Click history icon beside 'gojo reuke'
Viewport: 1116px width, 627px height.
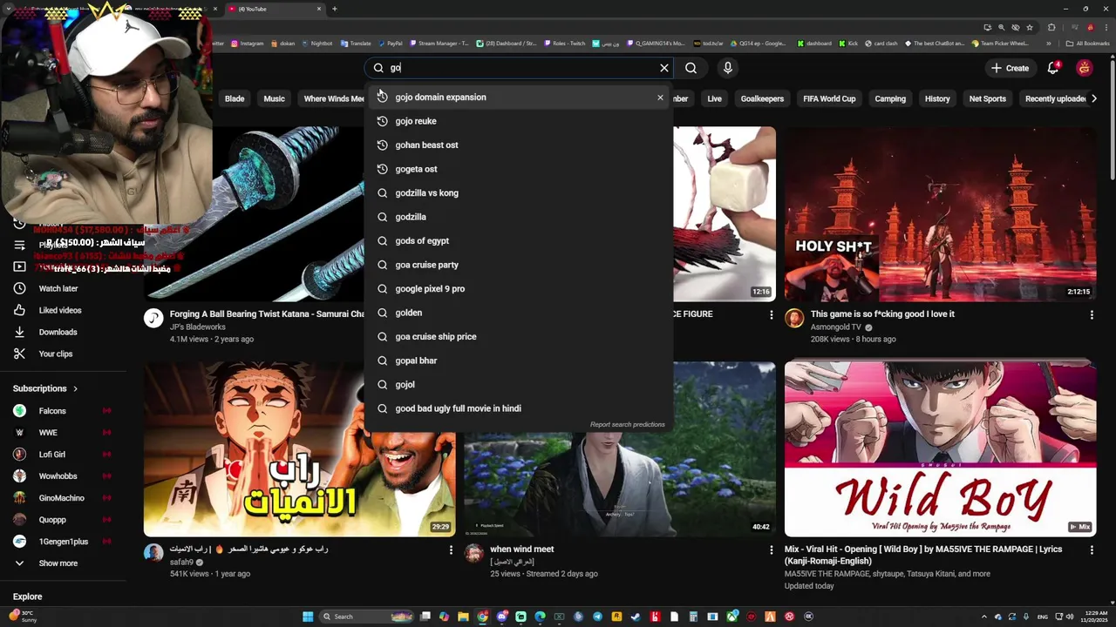[382, 121]
